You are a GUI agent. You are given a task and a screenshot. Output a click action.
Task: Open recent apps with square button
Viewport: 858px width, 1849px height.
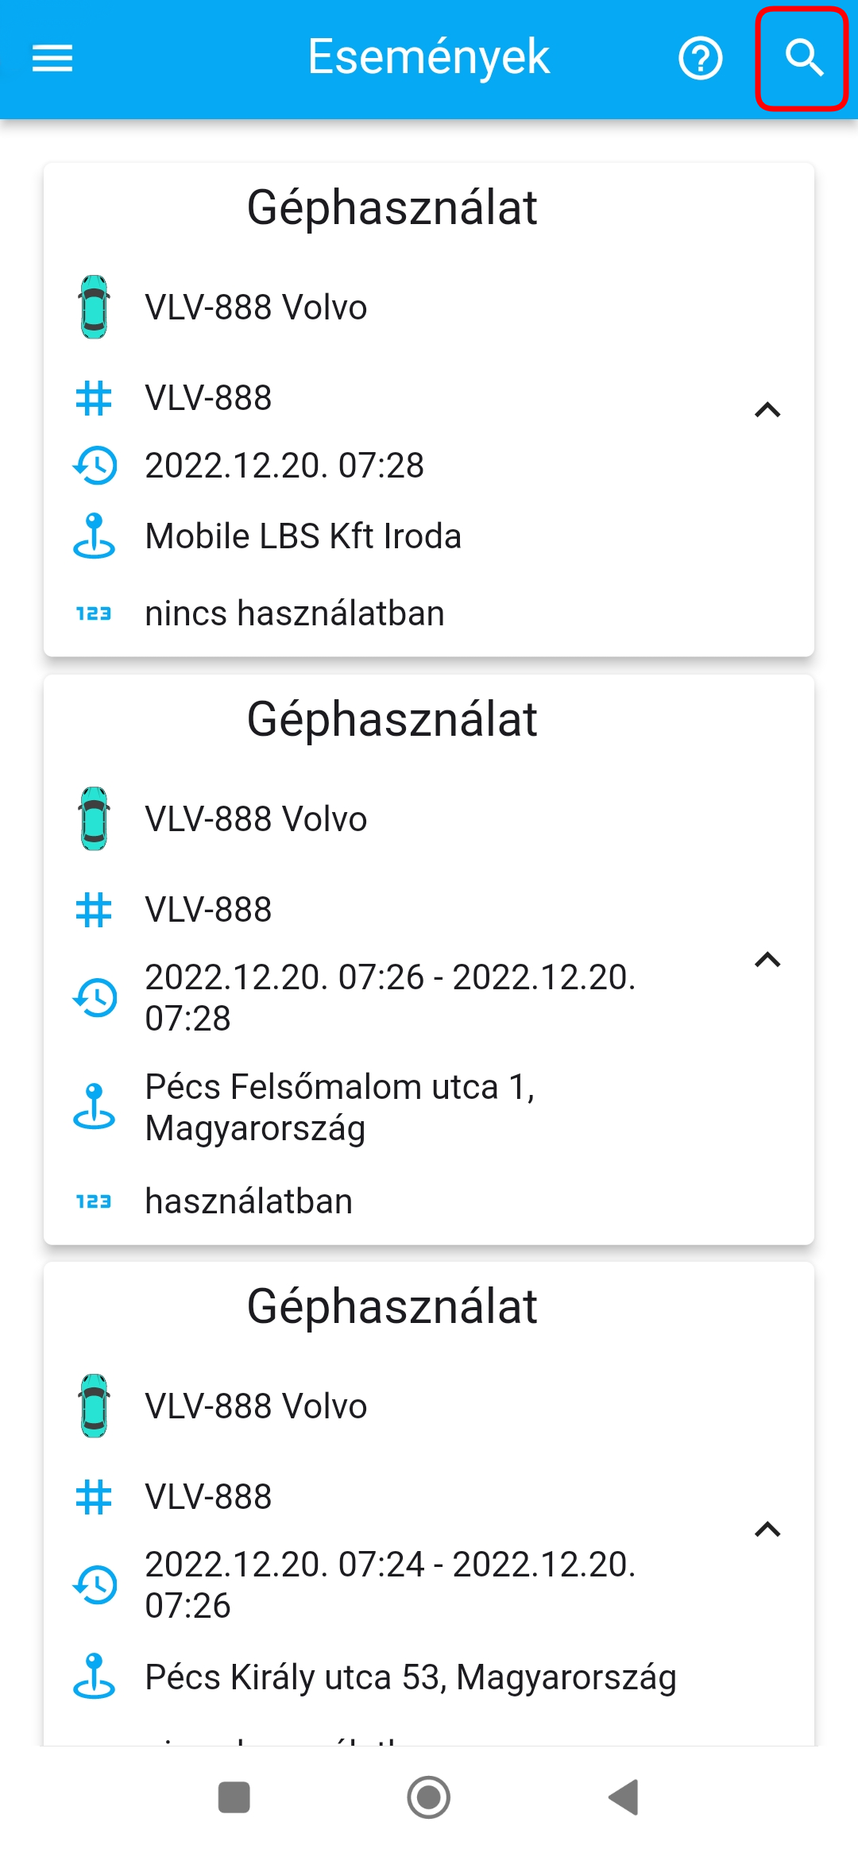pos(234,1797)
